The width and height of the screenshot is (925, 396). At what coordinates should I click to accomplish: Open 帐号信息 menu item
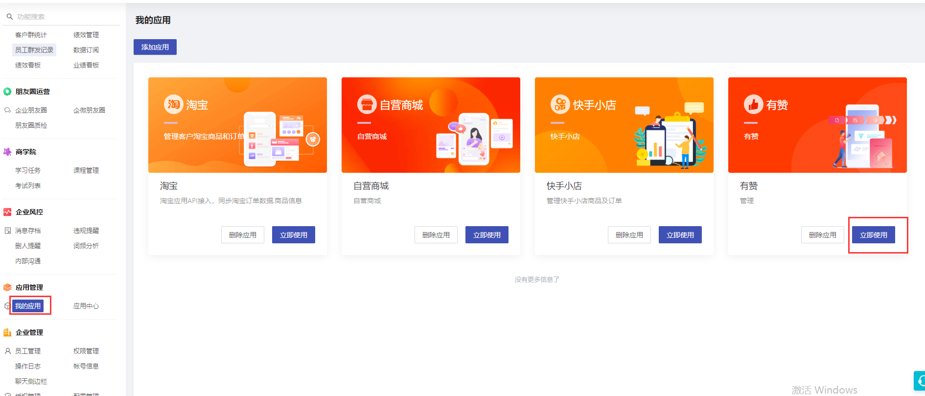tap(86, 366)
